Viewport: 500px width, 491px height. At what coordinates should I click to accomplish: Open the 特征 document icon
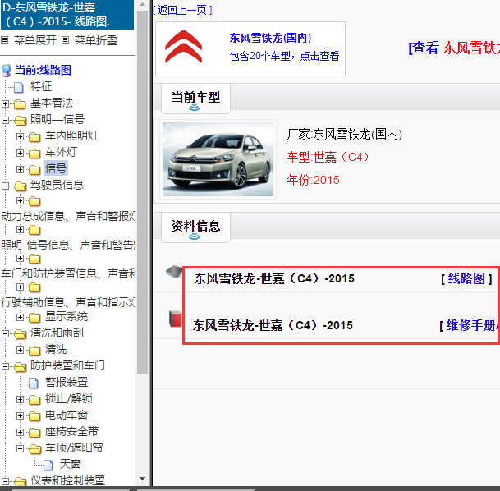[19, 87]
